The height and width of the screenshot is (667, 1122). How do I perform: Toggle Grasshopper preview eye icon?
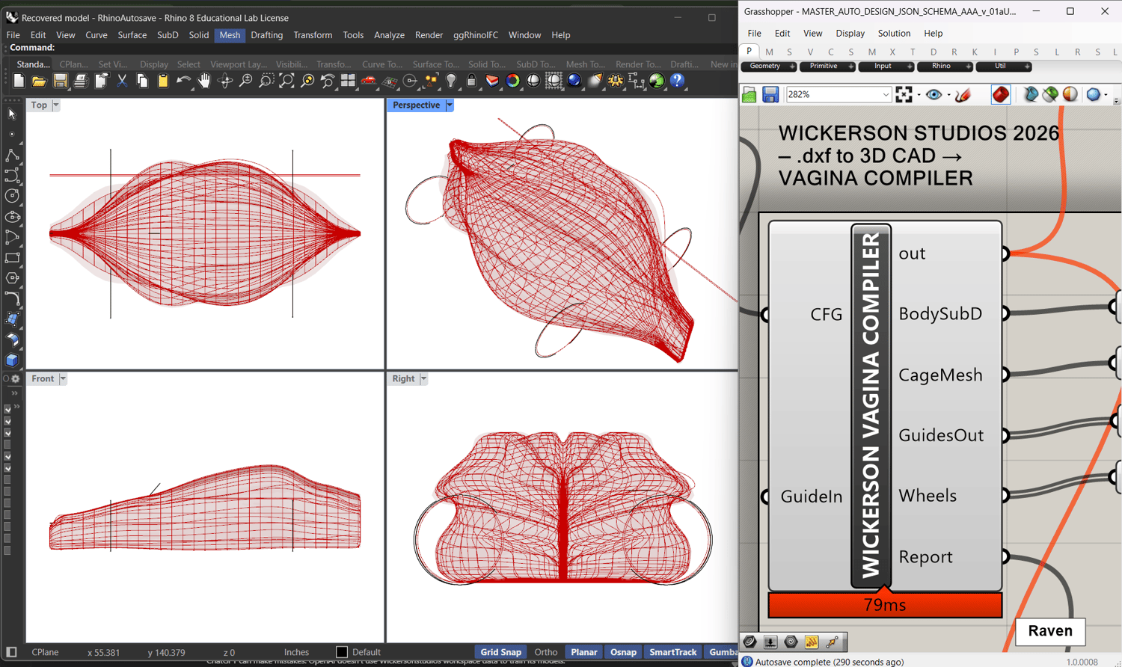(x=934, y=95)
